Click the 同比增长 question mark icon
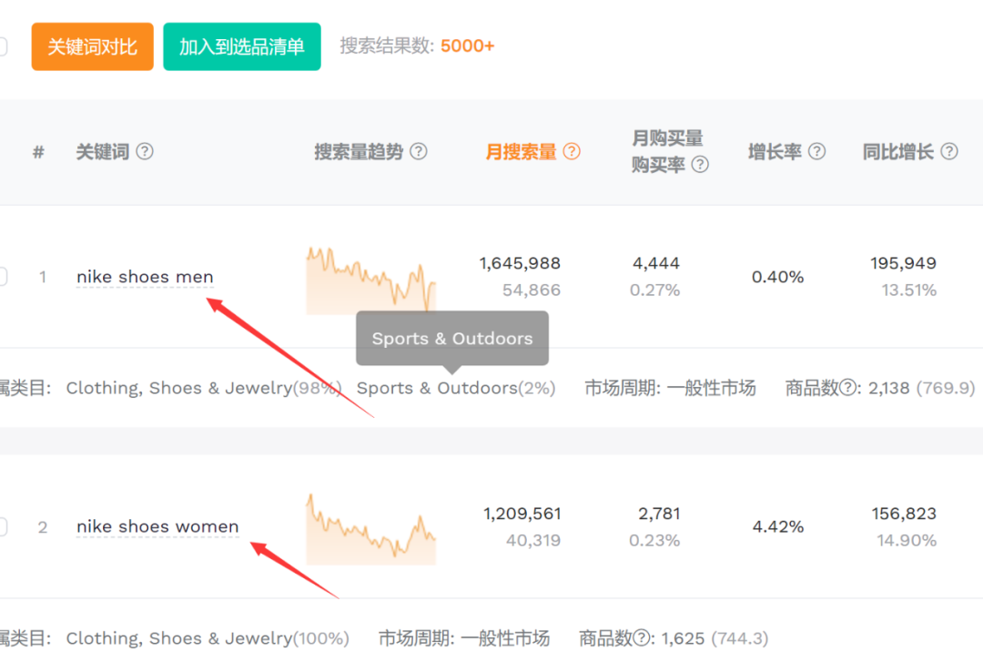 click(x=949, y=151)
